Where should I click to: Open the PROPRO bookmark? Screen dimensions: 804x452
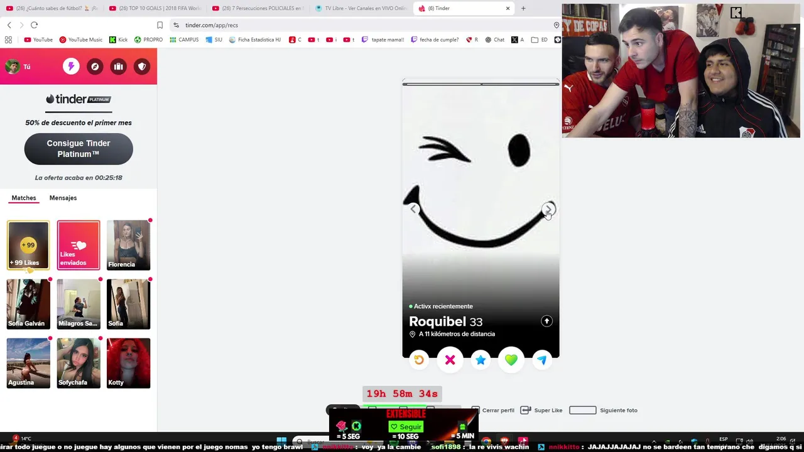point(148,40)
